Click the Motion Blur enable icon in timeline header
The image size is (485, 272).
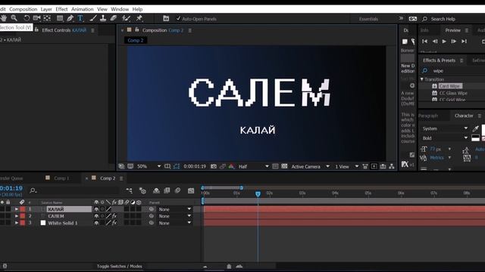(177, 190)
